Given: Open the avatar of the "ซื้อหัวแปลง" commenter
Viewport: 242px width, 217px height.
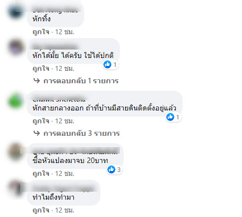Looking at the screenshot, I should pyautogui.click(x=15, y=151).
